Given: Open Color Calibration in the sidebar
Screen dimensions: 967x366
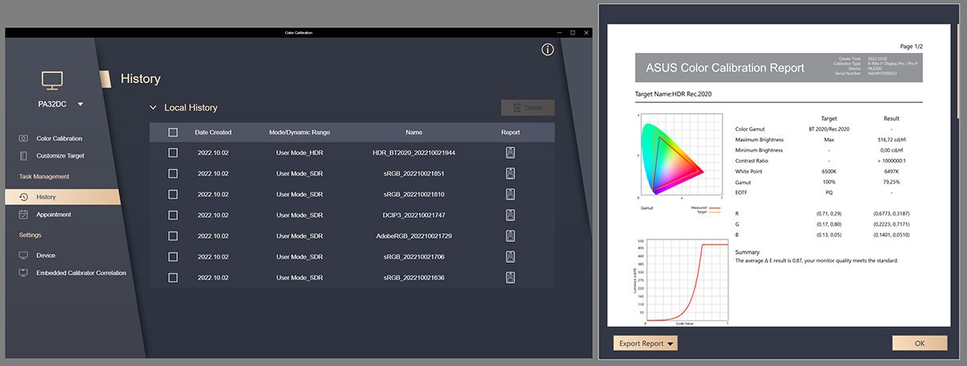Looking at the screenshot, I should tap(59, 139).
